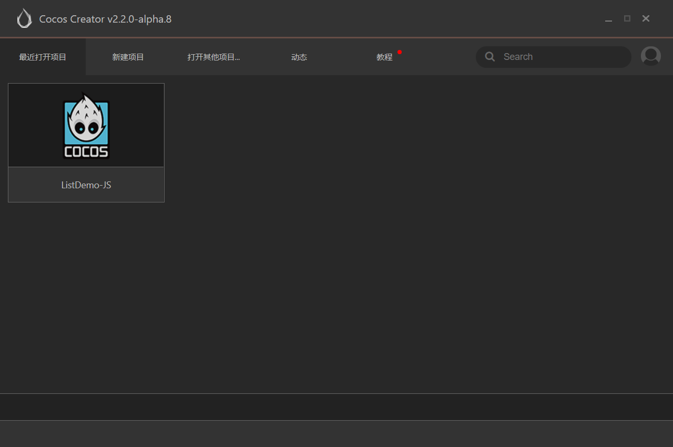Click the Cocos Creator v2.2.0-alpha.8 title text

coord(105,19)
